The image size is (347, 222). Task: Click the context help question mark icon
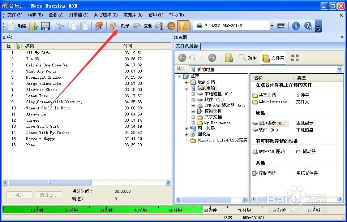[308, 26]
